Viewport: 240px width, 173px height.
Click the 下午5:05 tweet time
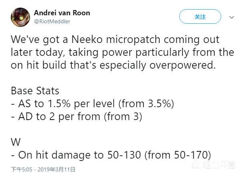pos(21,169)
